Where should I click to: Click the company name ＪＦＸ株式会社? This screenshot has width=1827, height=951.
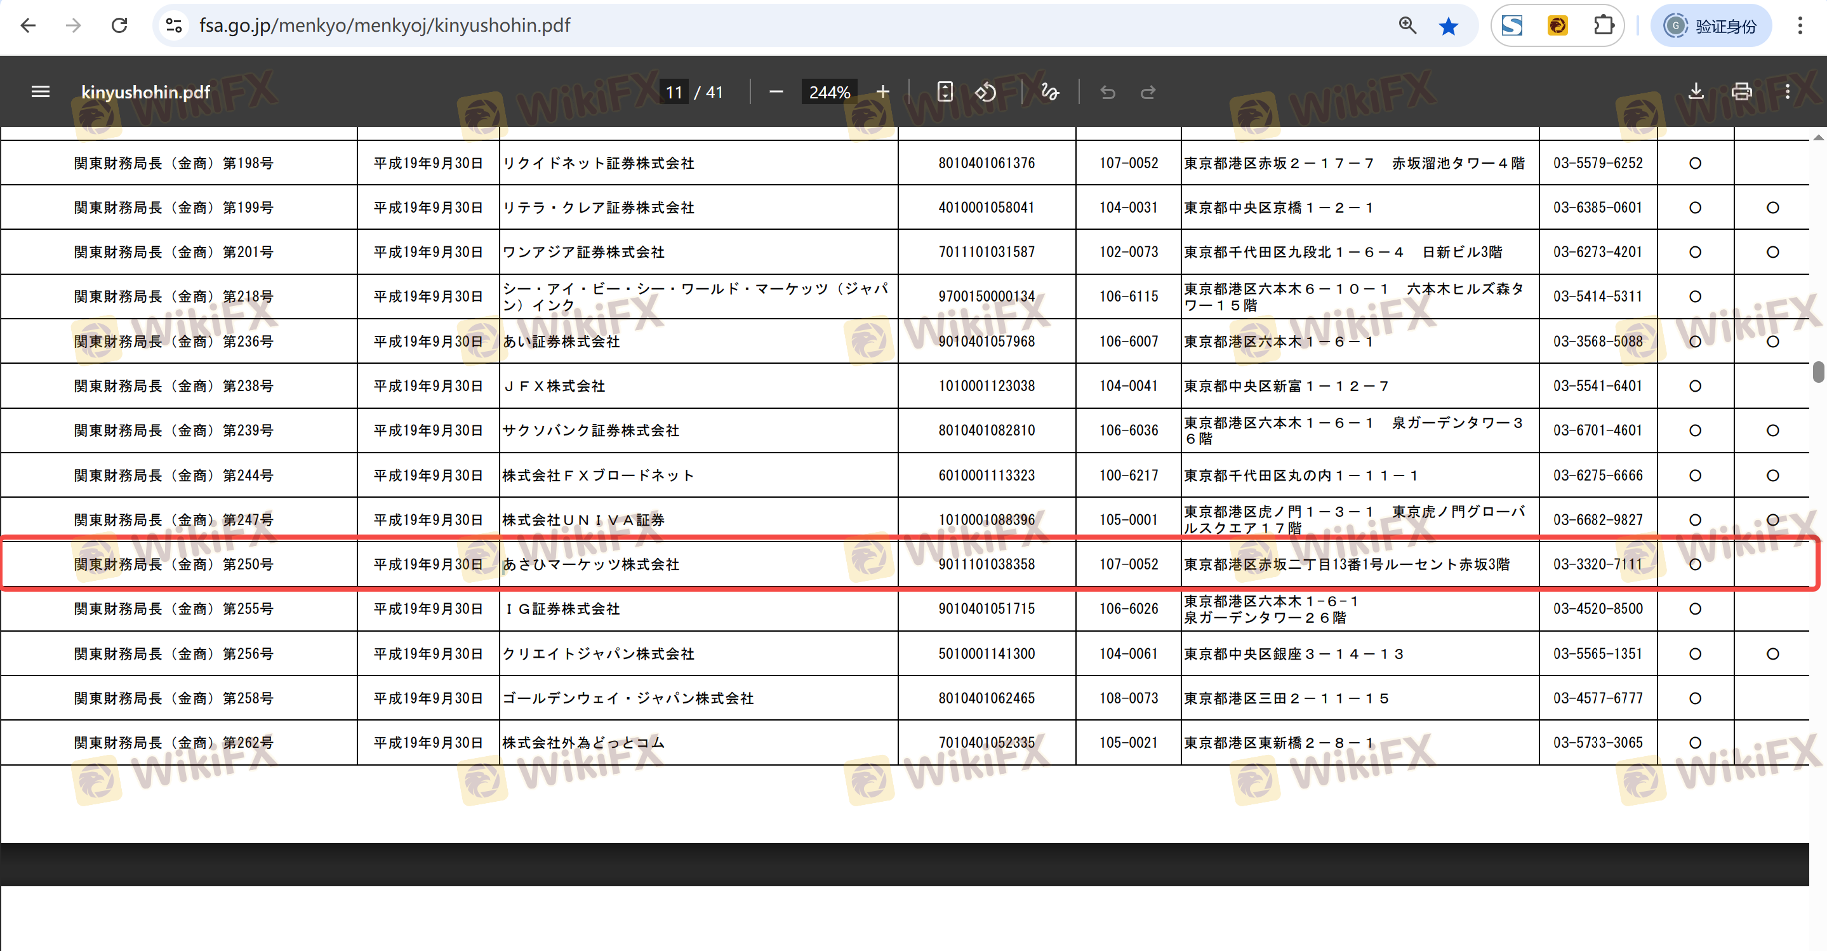point(554,387)
